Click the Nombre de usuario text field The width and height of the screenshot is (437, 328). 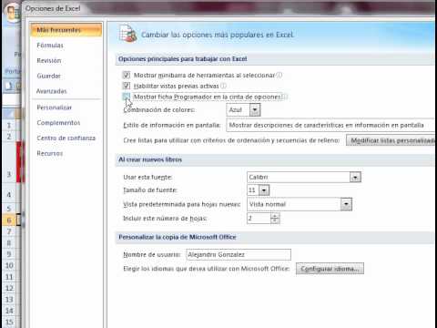pos(239,254)
